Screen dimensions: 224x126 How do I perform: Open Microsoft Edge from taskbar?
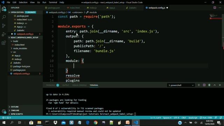pos(87,122)
